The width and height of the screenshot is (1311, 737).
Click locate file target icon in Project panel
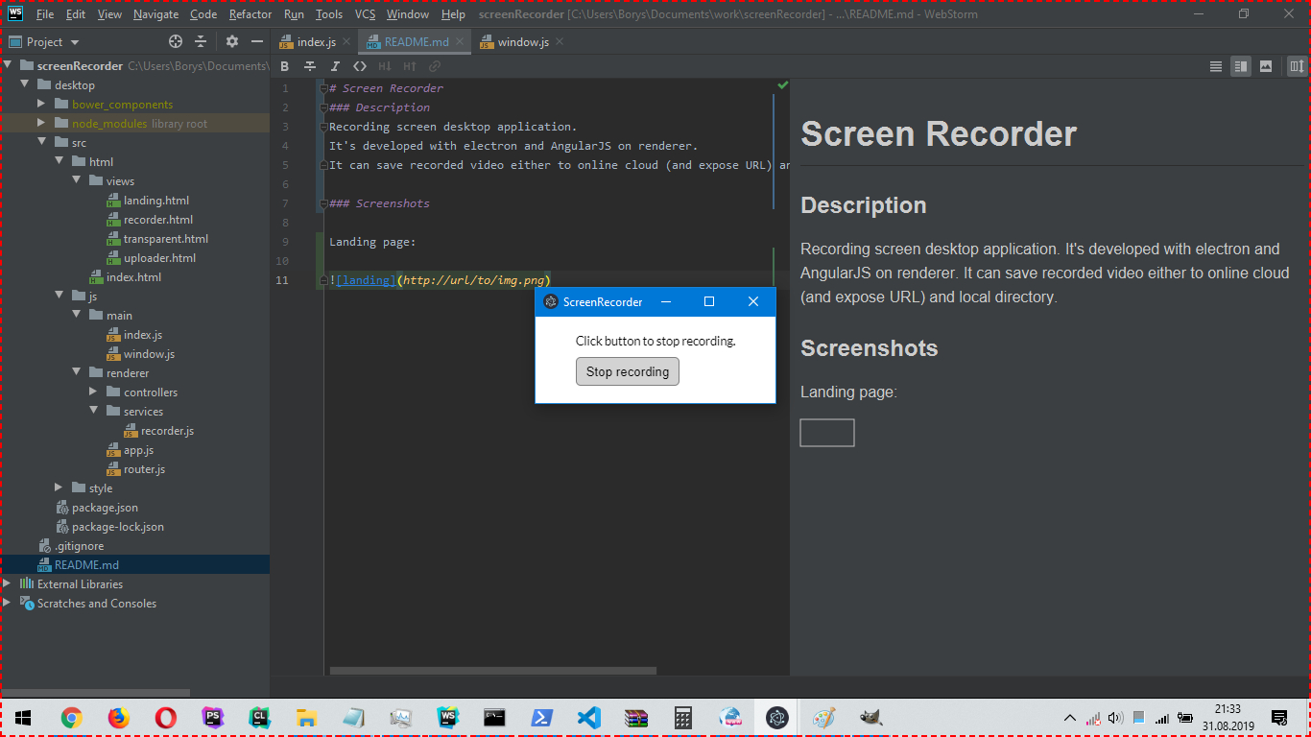(175, 41)
